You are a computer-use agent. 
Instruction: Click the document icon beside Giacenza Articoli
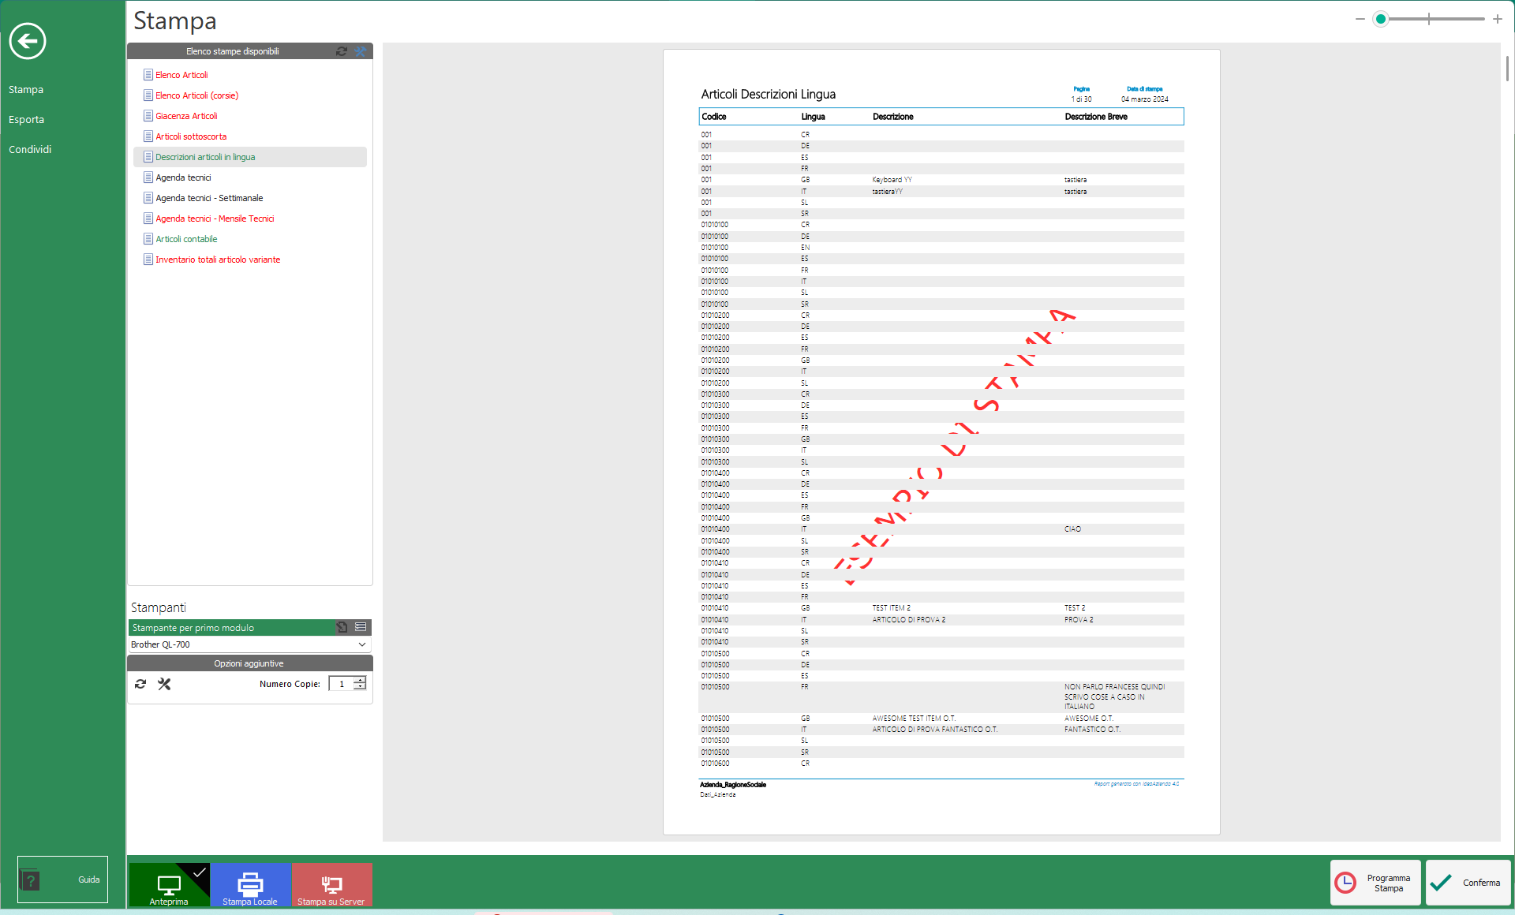pos(148,116)
